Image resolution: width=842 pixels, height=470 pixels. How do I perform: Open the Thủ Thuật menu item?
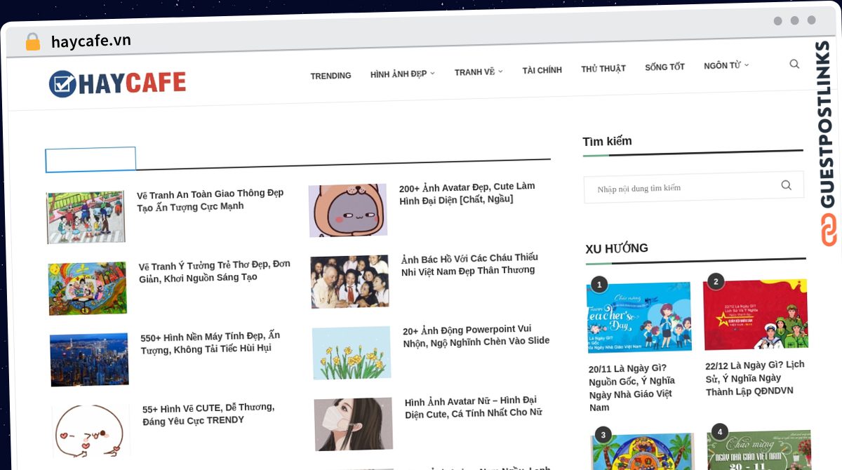(x=603, y=69)
